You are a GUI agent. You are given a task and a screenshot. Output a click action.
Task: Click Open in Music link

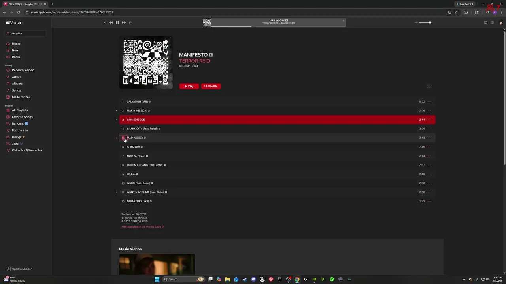[x=19, y=269]
